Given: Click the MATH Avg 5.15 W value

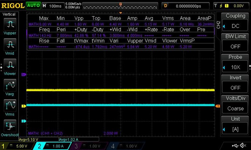Looking at the screenshot, I should point(151,24).
